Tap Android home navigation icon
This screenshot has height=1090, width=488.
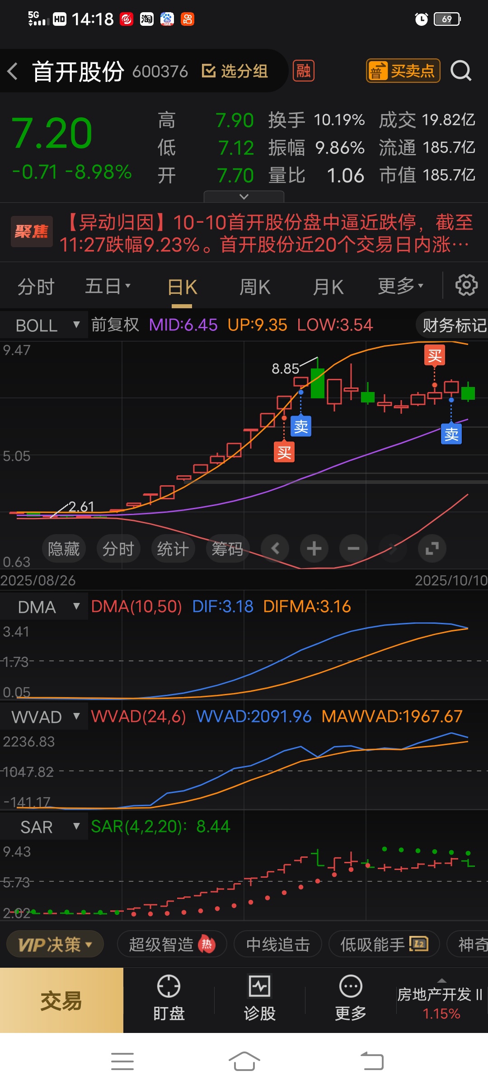tap(244, 1061)
